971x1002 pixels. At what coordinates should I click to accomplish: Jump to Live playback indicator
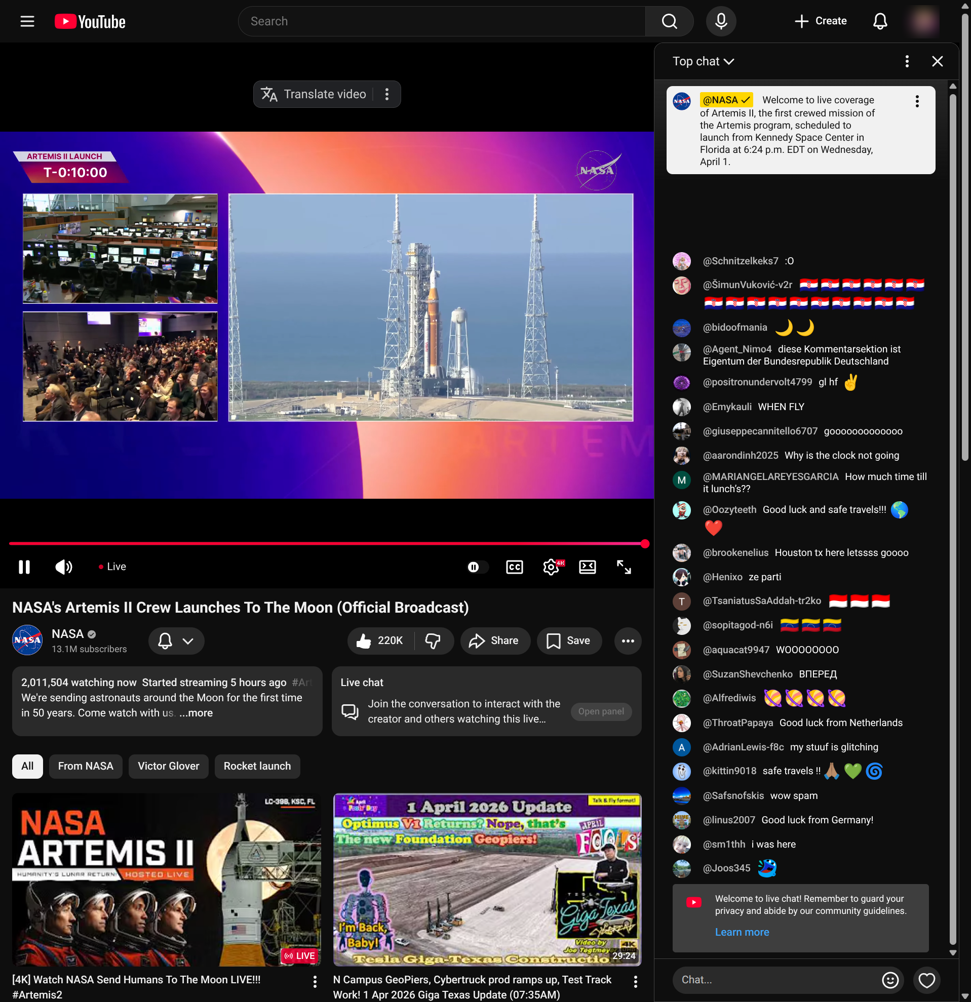point(112,567)
